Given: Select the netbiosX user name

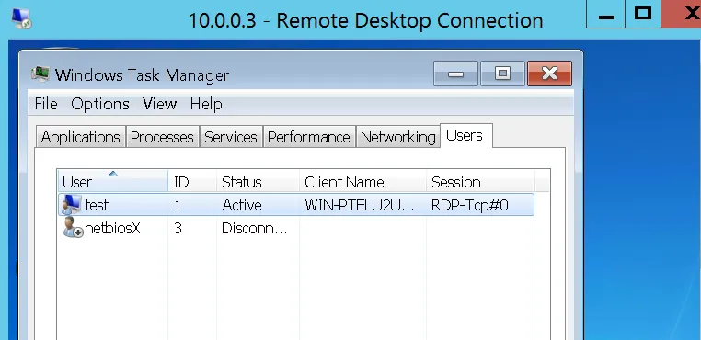Looking at the screenshot, I should pyautogui.click(x=112, y=228).
